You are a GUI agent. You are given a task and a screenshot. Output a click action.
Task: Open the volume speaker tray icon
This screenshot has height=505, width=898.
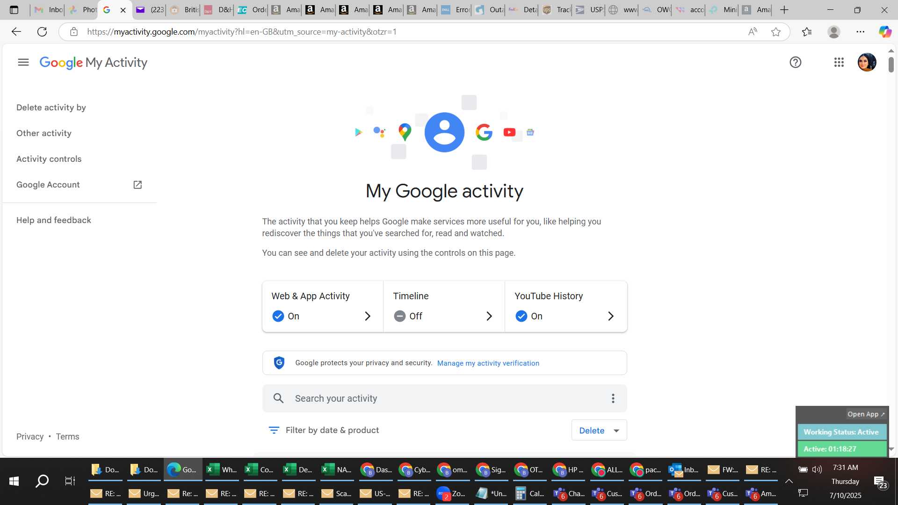(x=817, y=469)
